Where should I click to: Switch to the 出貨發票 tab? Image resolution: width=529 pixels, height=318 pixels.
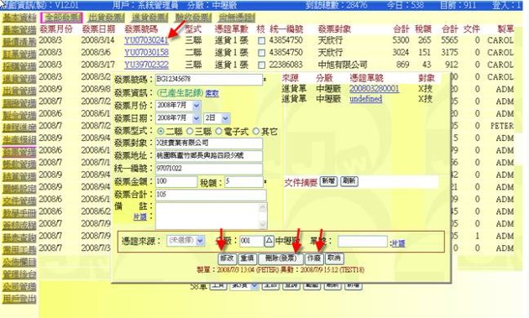(x=106, y=18)
